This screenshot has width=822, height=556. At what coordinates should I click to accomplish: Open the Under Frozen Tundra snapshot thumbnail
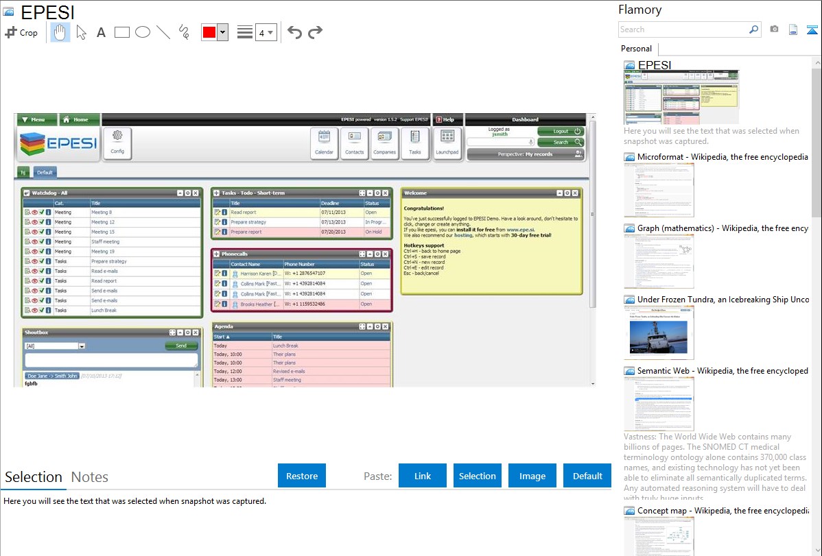659,333
